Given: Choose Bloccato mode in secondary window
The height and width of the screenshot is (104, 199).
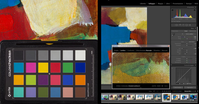Looking at the screenshot, I should click(x=165, y=50).
